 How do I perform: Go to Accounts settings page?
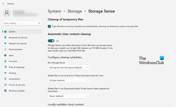pyautogui.click(x=13, y=61)
